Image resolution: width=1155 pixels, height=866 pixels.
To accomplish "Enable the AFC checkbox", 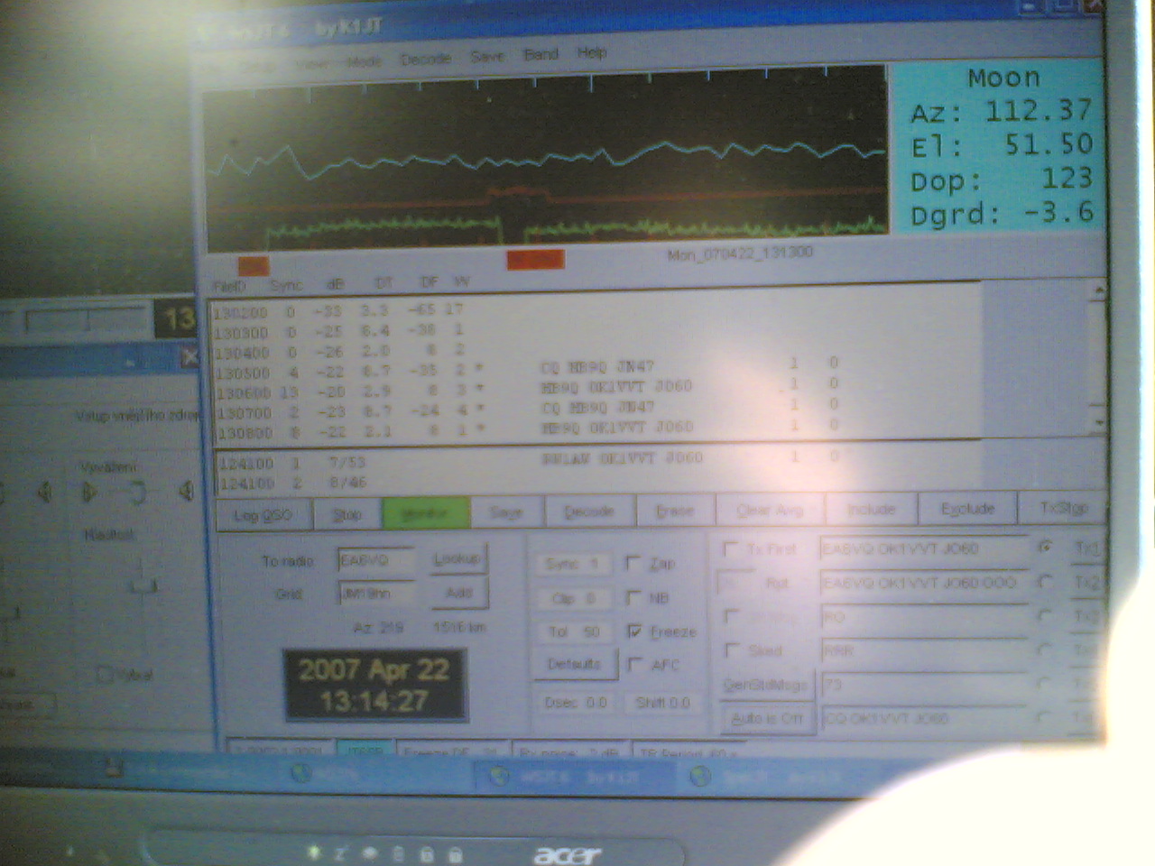I will pyautogui.click(x=635, y=665).
